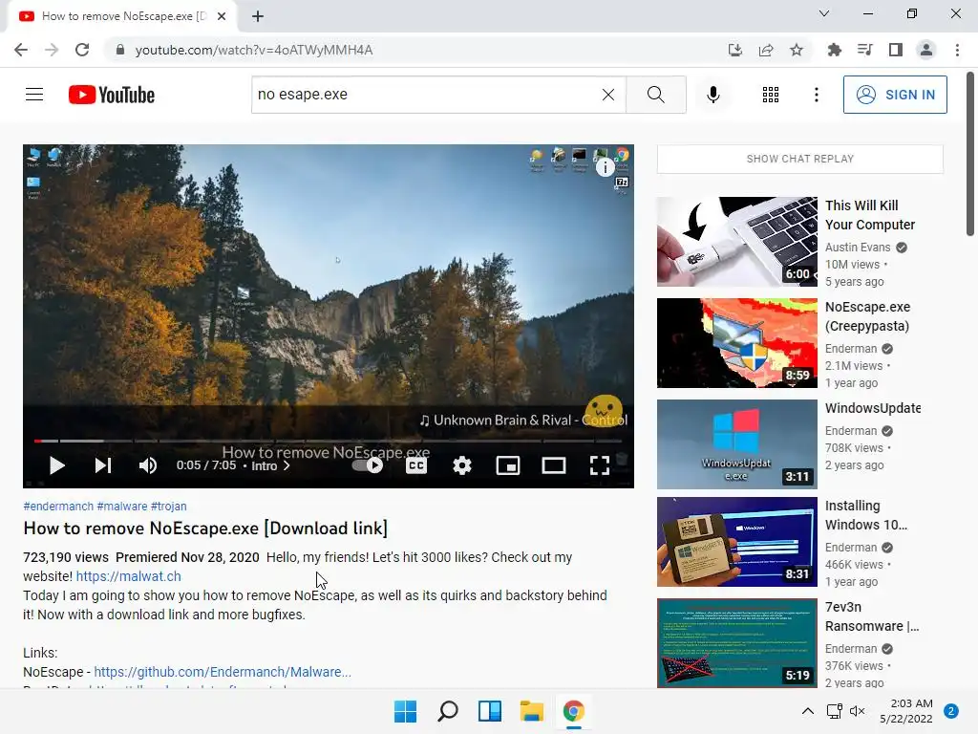This screenshot has height=734, width=978.
Task: Click the NoEscape.exe (Creepypasta) title
Action: click(867, 316)
